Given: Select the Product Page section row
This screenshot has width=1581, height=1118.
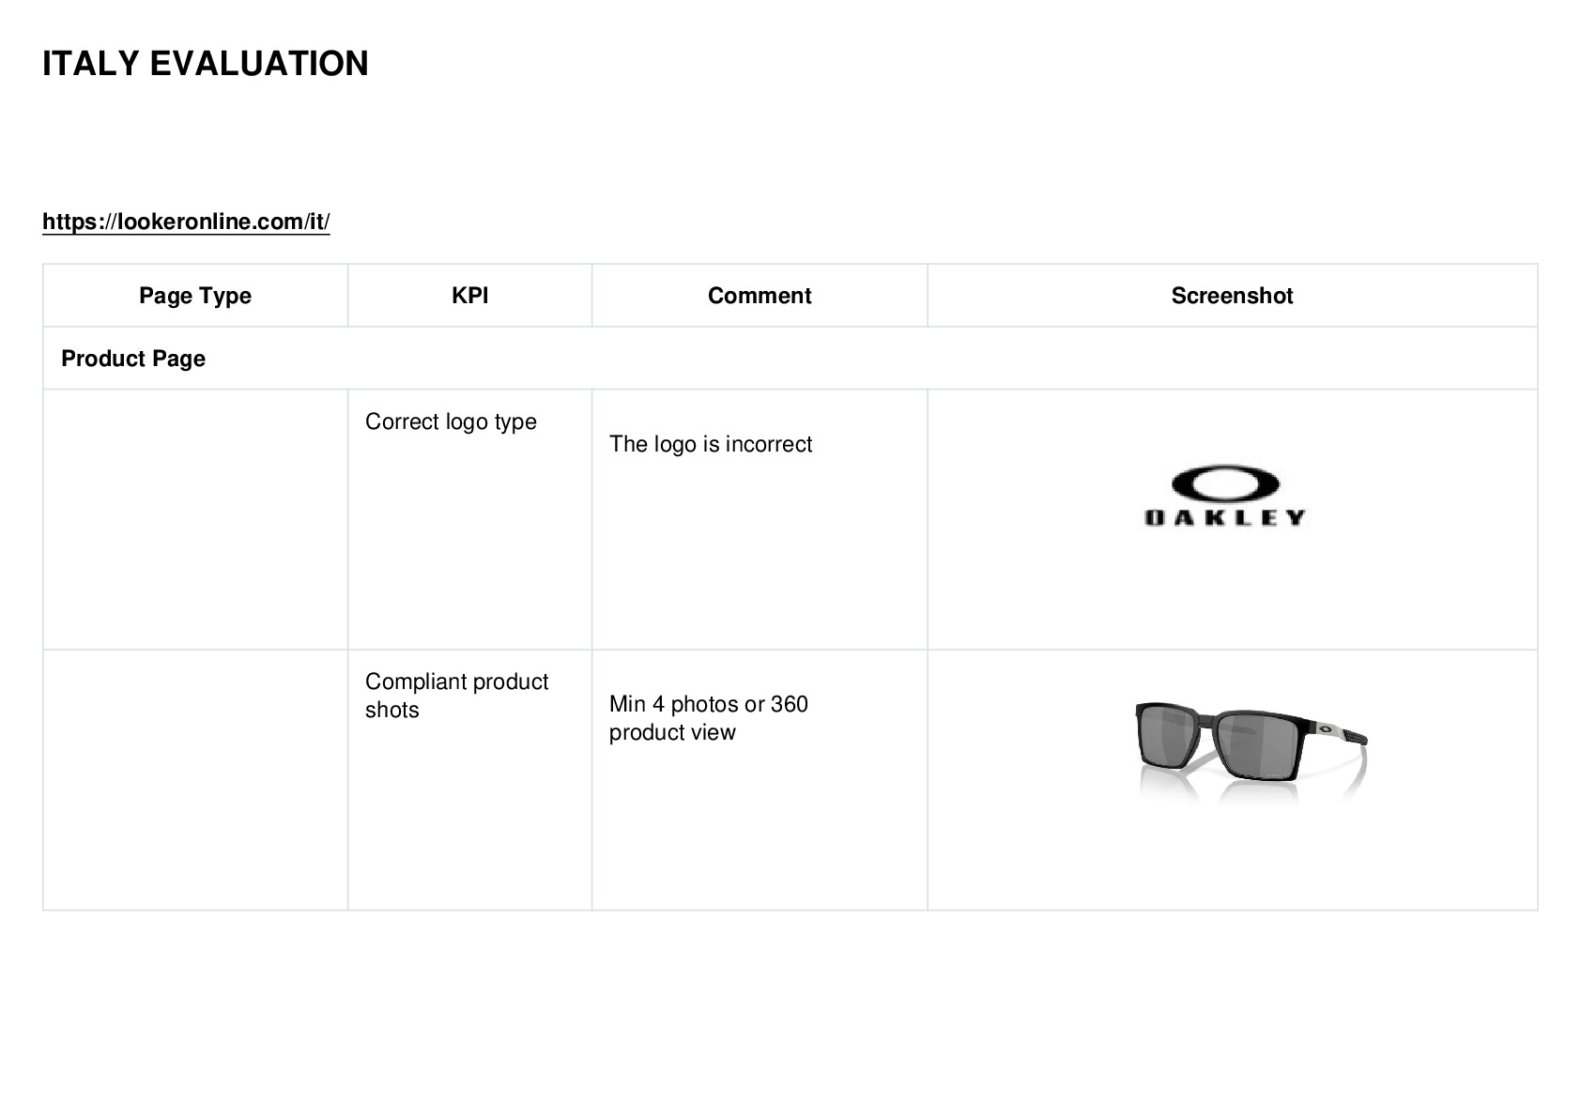Looking at the screenshot, I should pyautogui.click(x=790, y=359).
